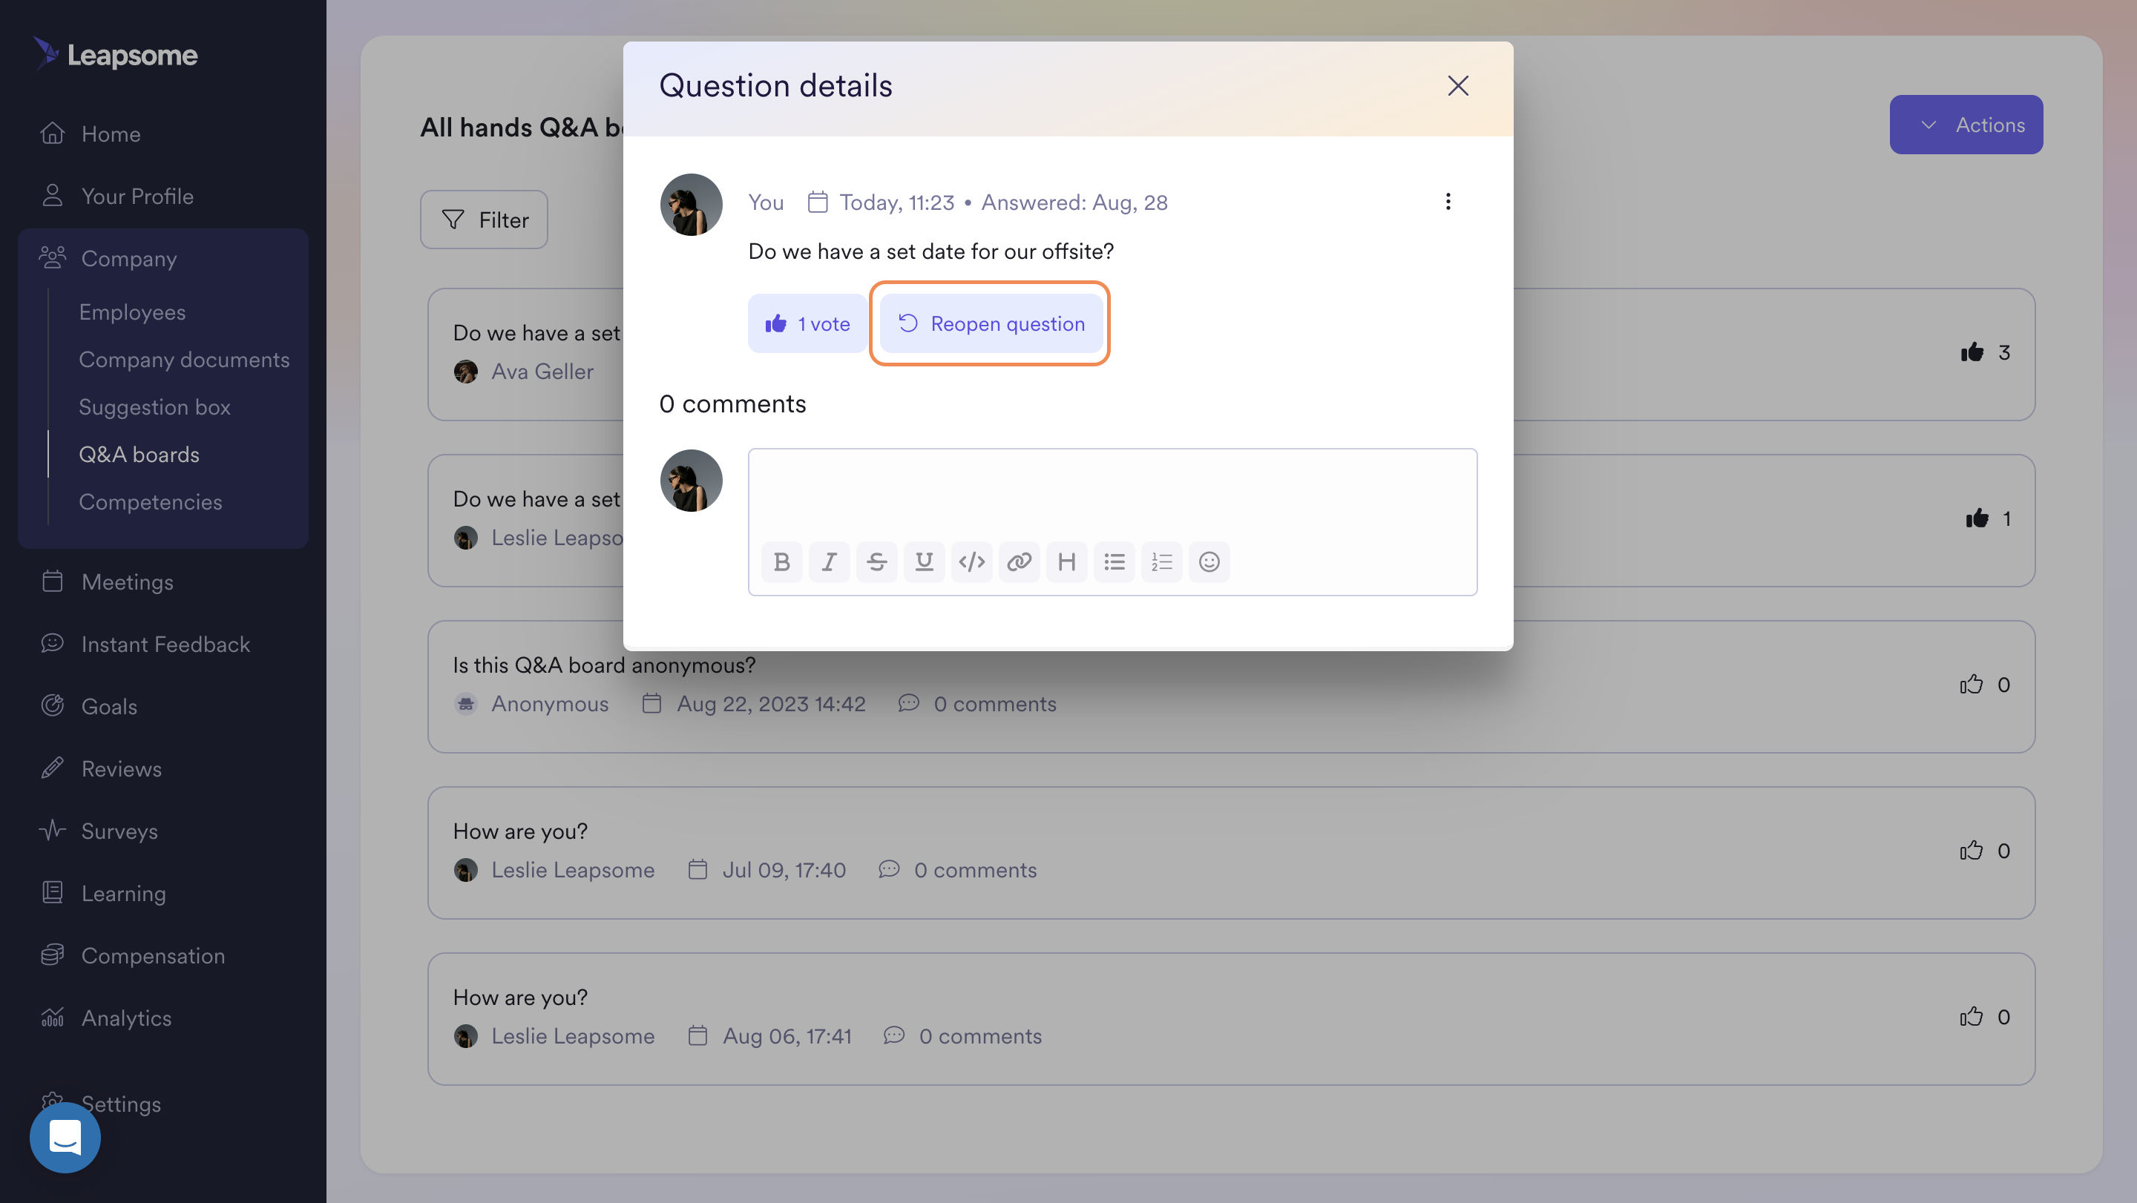Go to Home in the sidebar

coord(111,134)
